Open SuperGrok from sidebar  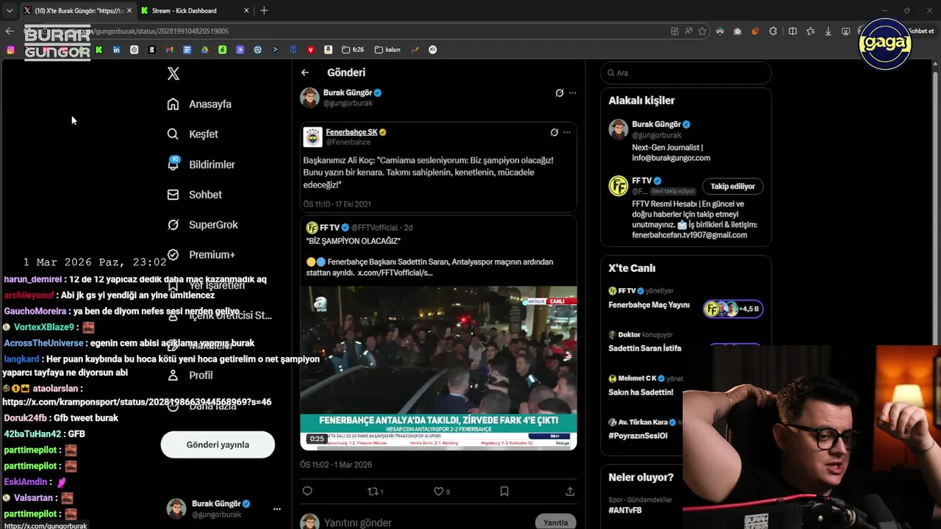point(202,225)
